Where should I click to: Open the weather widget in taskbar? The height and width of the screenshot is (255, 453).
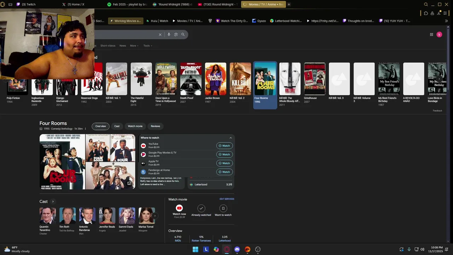[17, 249]
